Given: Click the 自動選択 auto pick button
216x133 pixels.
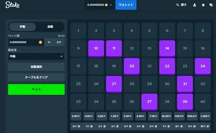Looking at the screenshot, I should [x=36, y=67].
